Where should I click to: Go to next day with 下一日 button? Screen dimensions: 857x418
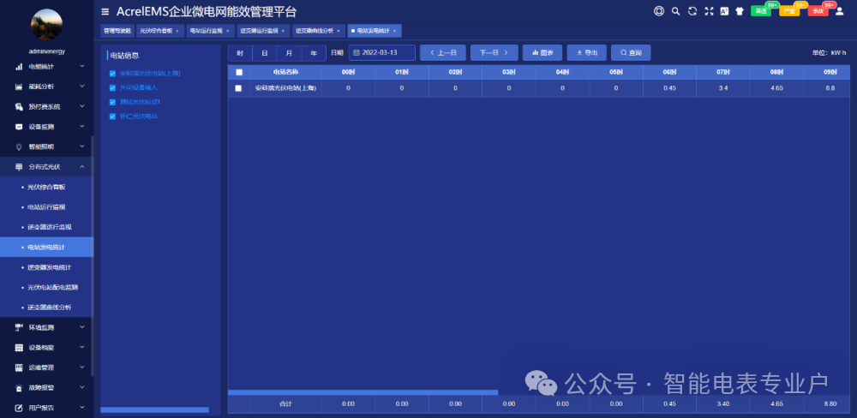coord(494,53)
